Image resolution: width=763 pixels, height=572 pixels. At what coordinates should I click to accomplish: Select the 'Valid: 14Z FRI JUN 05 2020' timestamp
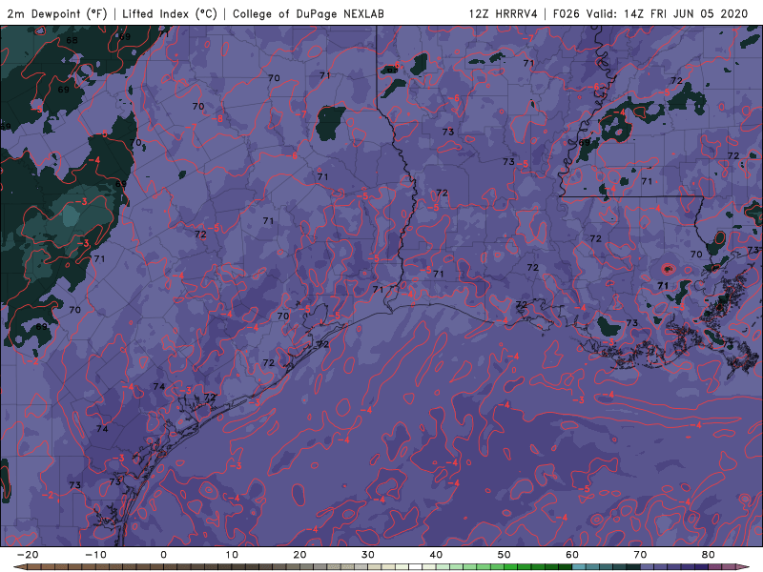(667, 13)
